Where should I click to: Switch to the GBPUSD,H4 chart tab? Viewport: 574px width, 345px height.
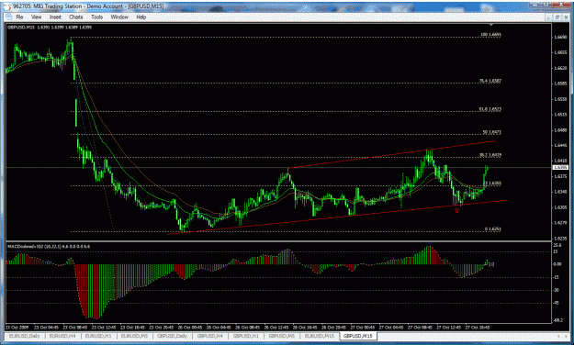pyautogui.click(x=209, y=336)
